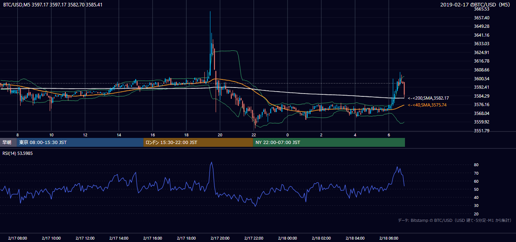Click price axis value 3633.03
516x242 pixels.
(x=482, y=44)
